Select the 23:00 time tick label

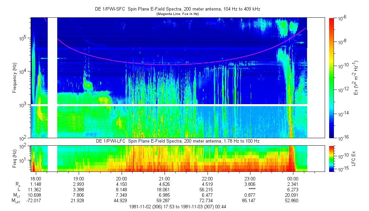[x=250, y=178]
